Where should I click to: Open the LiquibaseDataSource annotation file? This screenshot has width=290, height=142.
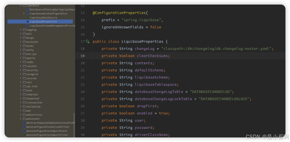tap(43, 17)
